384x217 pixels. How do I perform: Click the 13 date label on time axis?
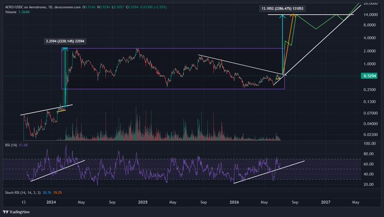point(24,202)
